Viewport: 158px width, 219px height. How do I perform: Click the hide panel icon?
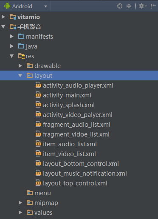coord(153,6)
